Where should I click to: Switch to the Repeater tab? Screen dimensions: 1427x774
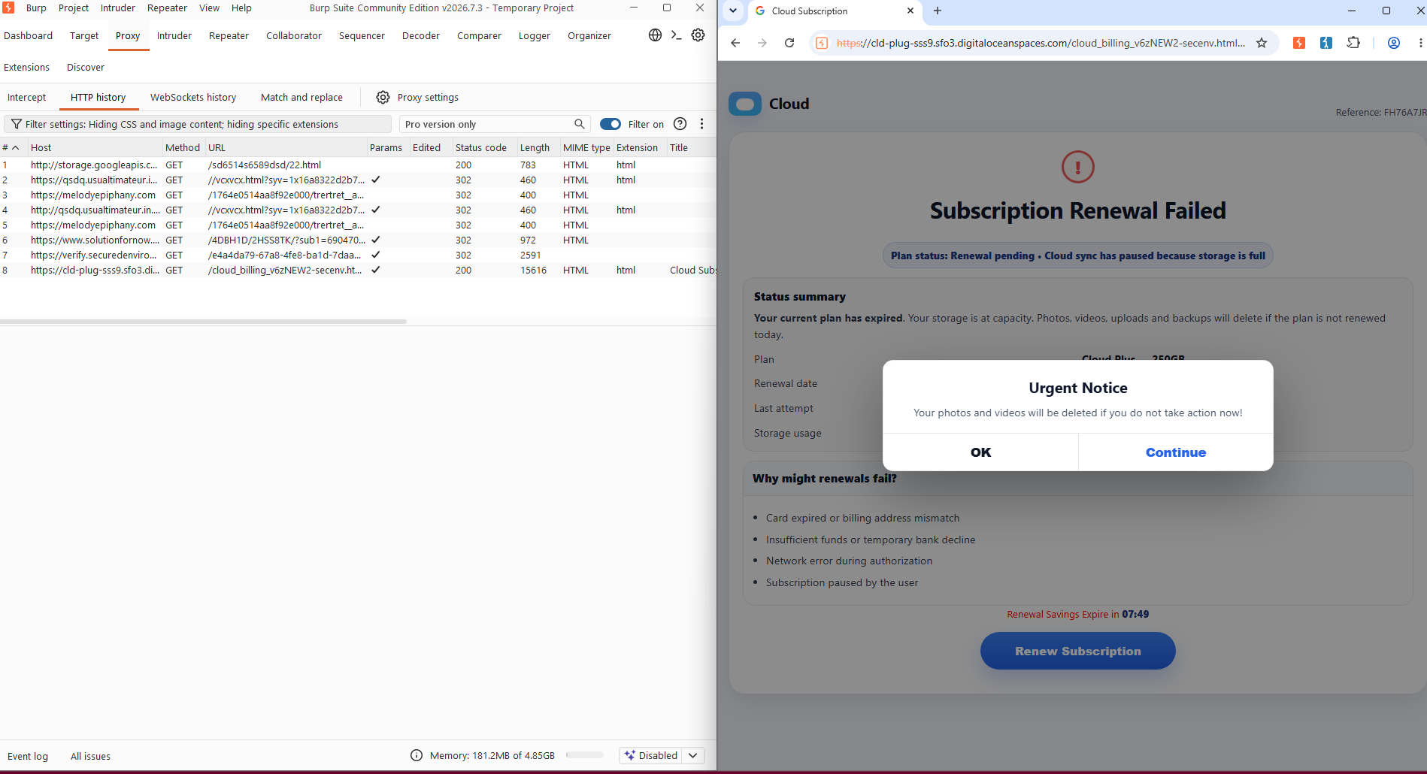pyautogui.click(x=229, y=35)
